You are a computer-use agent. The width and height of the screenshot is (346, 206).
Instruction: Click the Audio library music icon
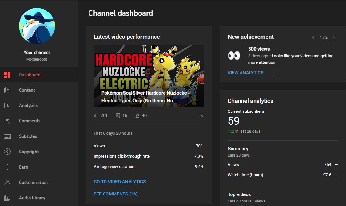click(7, 198)
